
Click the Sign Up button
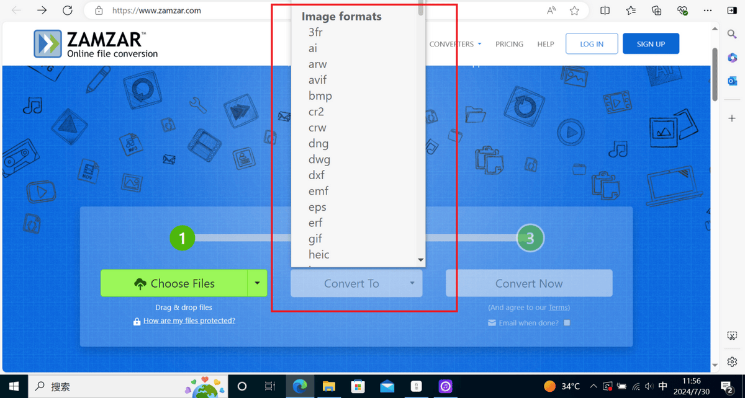(x=651, y=44)
